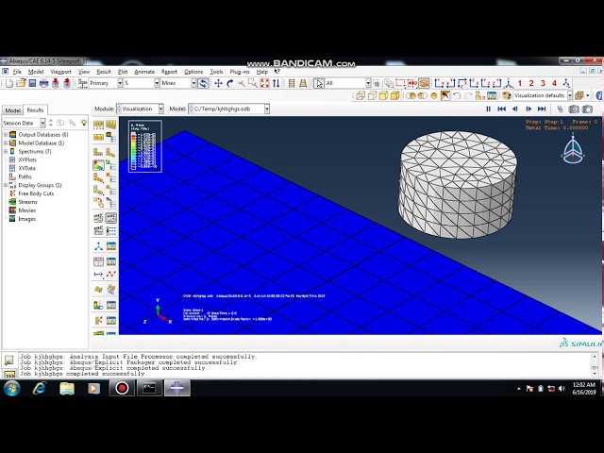The width and height of the screenshot is (604, 453).
Task: Step to the next frame
Action: coord(528,109)
